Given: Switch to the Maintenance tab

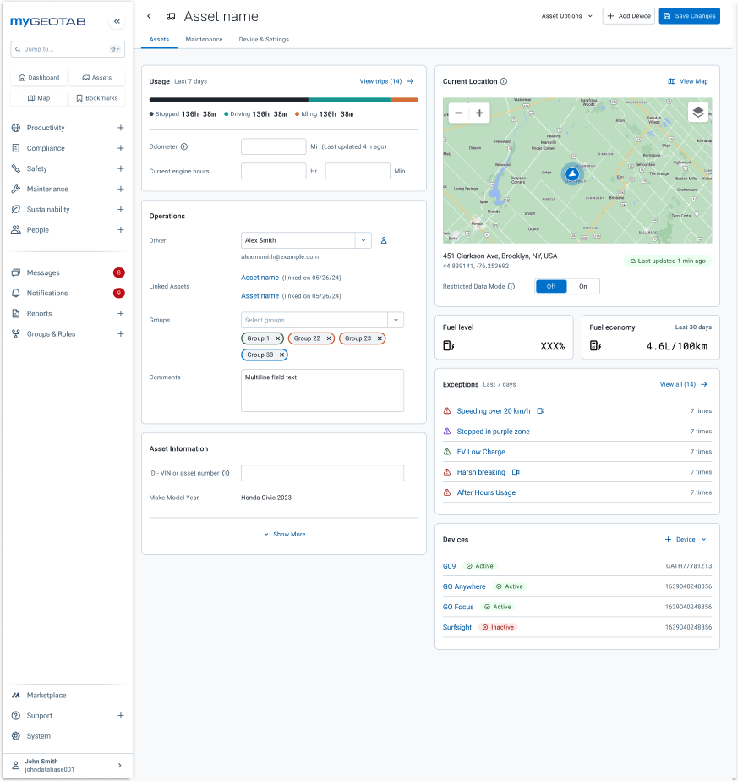Looking at the screenshot, I should [x=203, y=39].
